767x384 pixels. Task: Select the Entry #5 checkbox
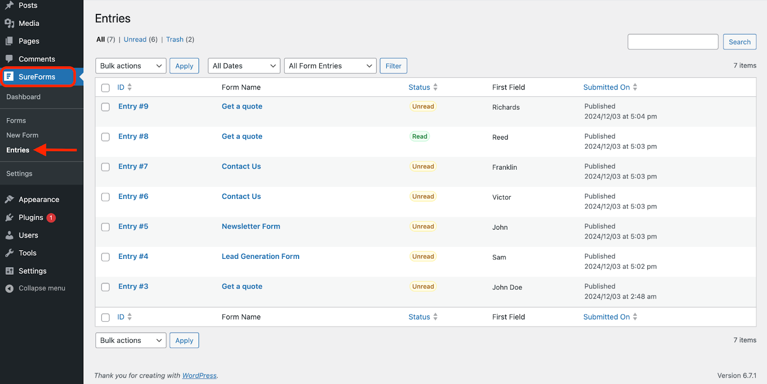pyautogui.click(x=105, y=227)
